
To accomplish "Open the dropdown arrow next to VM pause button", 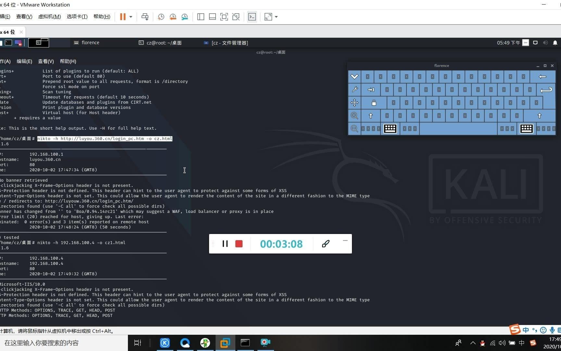I will (x=131, y=17).
